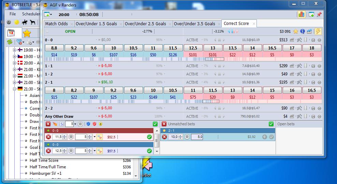Remove the 0 - 0 selection with circled X
This screenshot has height=184, width=337.
(x=319, y=40)
